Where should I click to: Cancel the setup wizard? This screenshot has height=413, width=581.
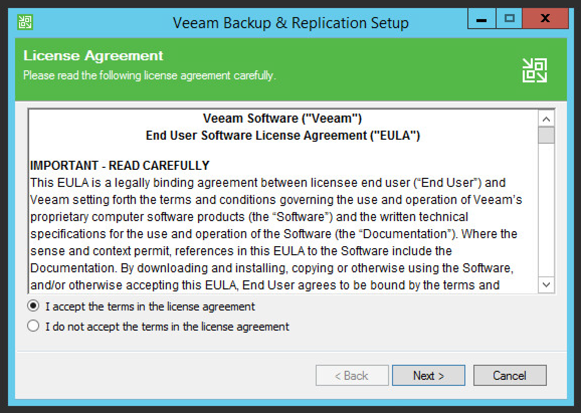(x=510, y=375)
